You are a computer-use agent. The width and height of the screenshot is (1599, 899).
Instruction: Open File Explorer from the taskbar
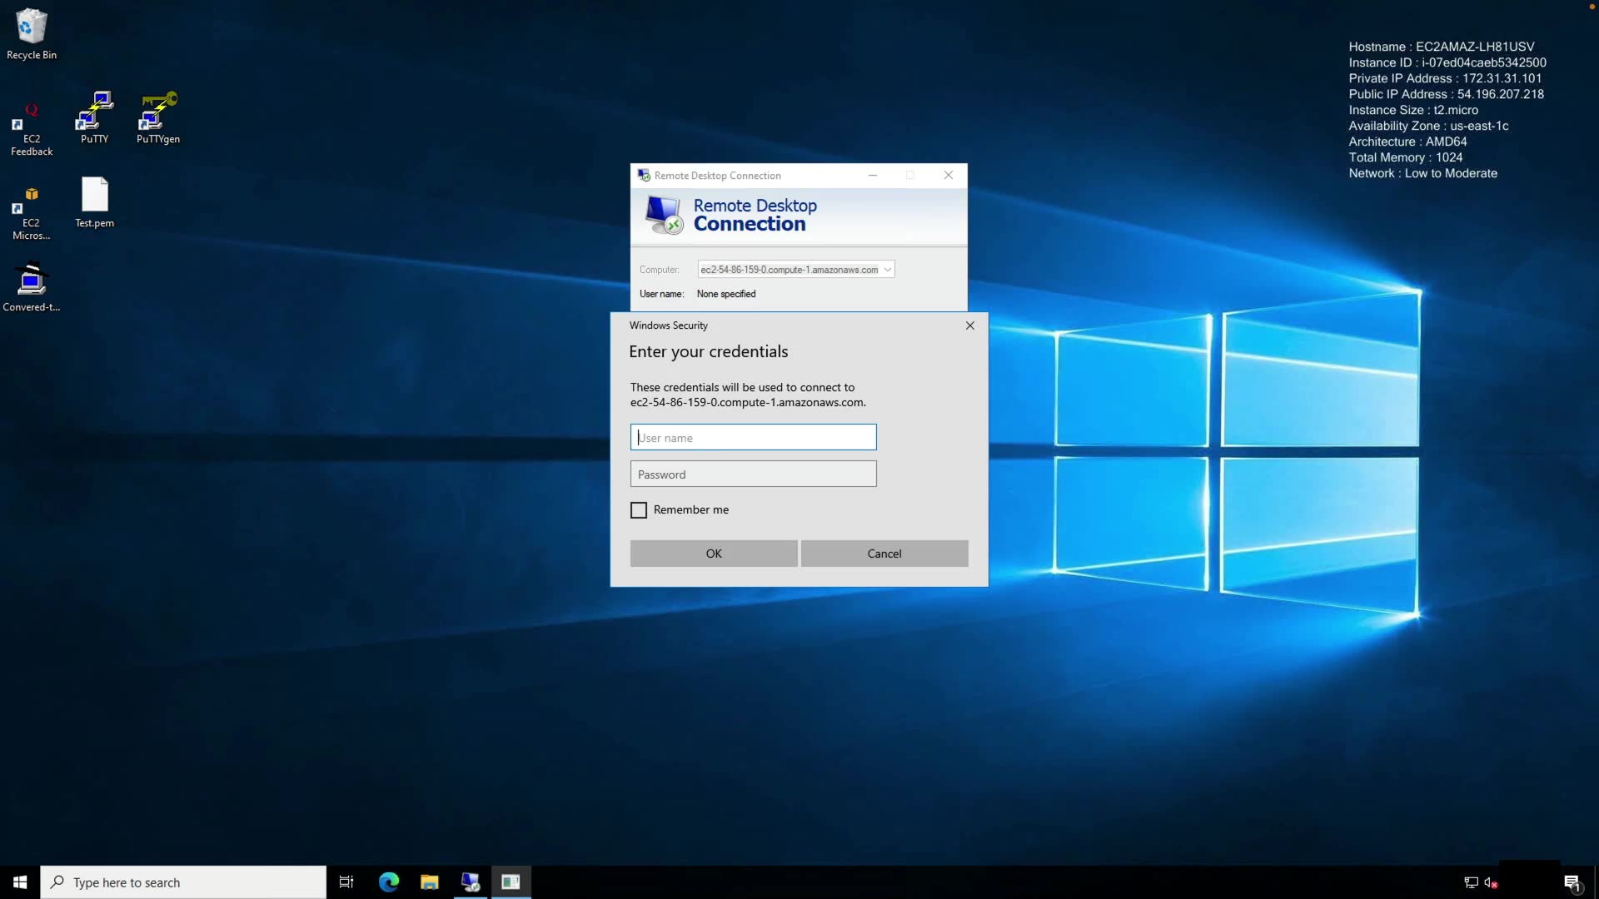pos(429,882)
